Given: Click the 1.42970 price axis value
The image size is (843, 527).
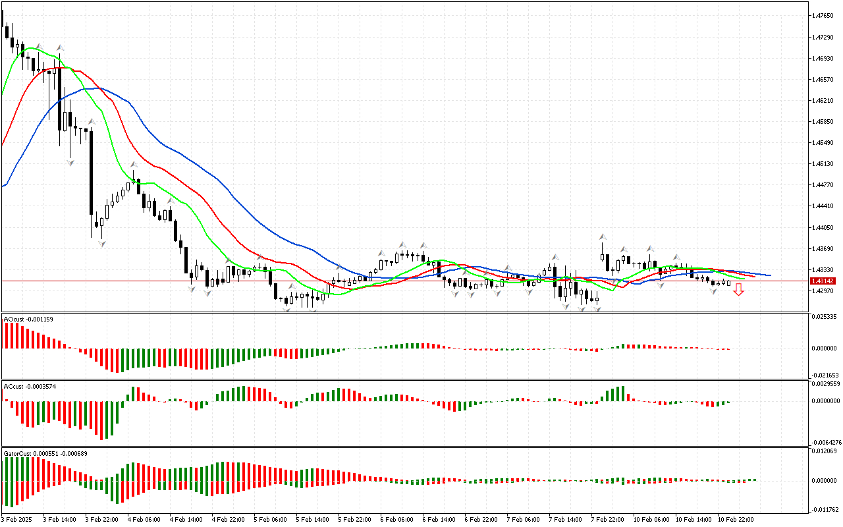Looking at the screenshot, I should (823, 291).
